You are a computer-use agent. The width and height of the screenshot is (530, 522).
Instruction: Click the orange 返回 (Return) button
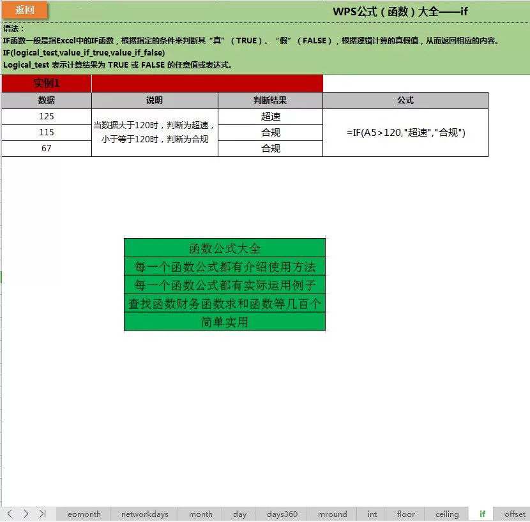pos(24,11)
